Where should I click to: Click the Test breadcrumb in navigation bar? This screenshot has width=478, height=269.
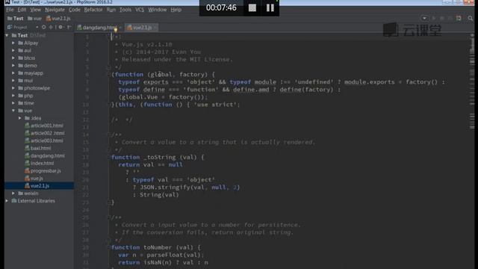point(16,18)
